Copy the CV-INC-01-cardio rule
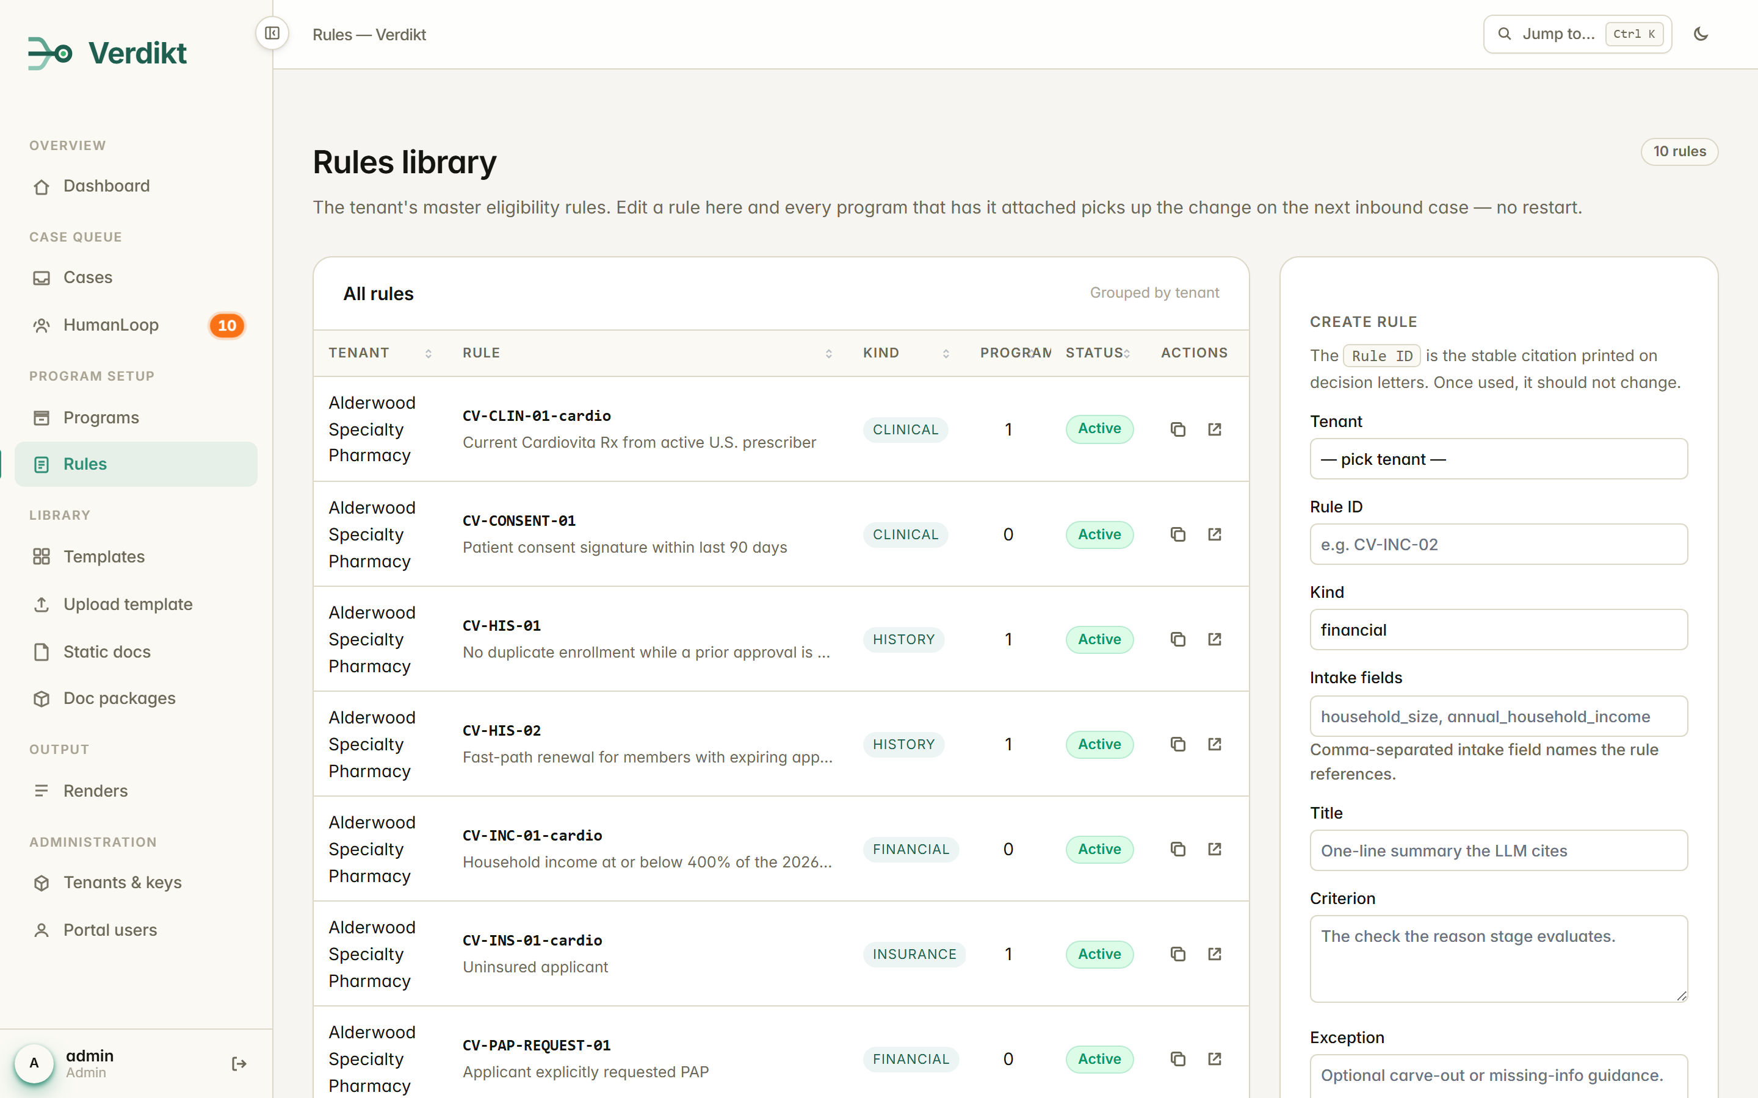The image size is (1758, 1098). click(1177, 849)
